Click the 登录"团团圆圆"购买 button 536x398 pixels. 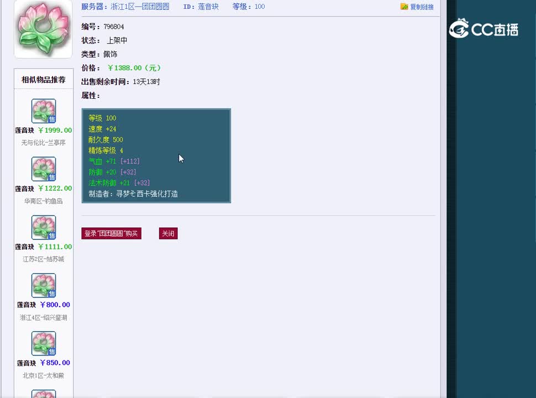[111, 233]
